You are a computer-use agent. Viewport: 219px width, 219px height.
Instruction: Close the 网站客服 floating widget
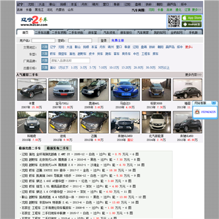tap(214, 103)
